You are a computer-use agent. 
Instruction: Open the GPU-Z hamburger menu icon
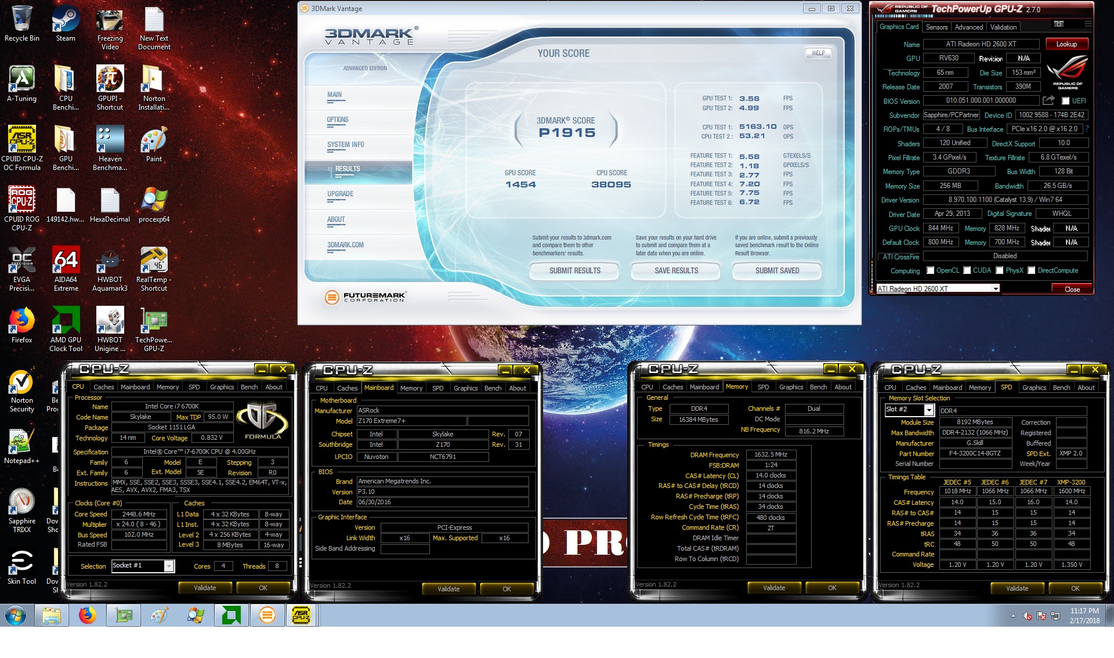(1088, 24)
